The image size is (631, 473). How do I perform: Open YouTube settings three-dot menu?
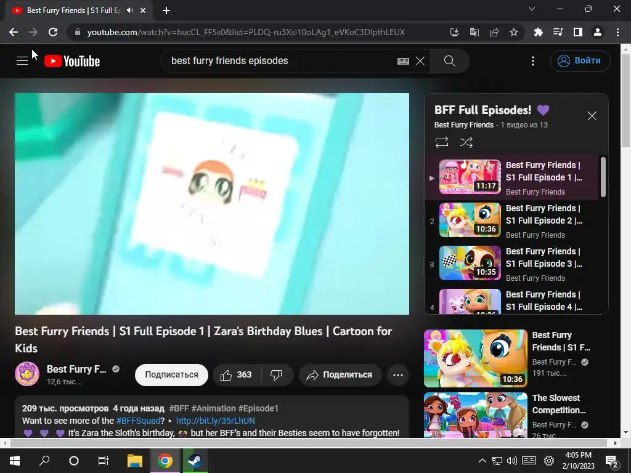pos(533,61)
